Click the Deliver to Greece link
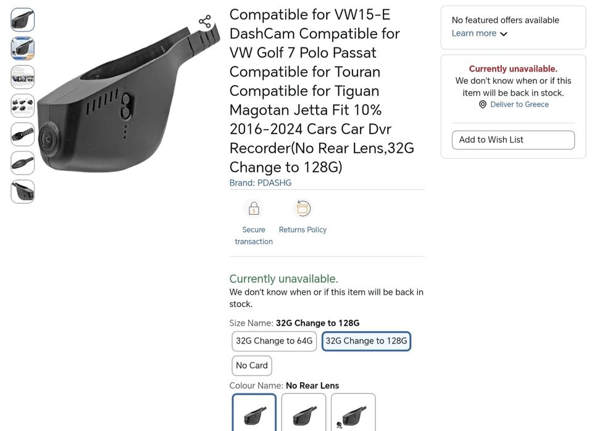This screenshot has height=431, width=597. pyautogui.click(x=519, y=105)
